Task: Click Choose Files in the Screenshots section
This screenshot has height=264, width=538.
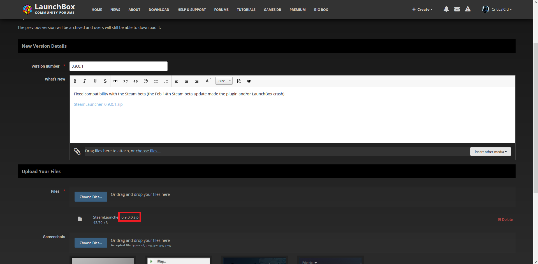Action: (91, 243)
